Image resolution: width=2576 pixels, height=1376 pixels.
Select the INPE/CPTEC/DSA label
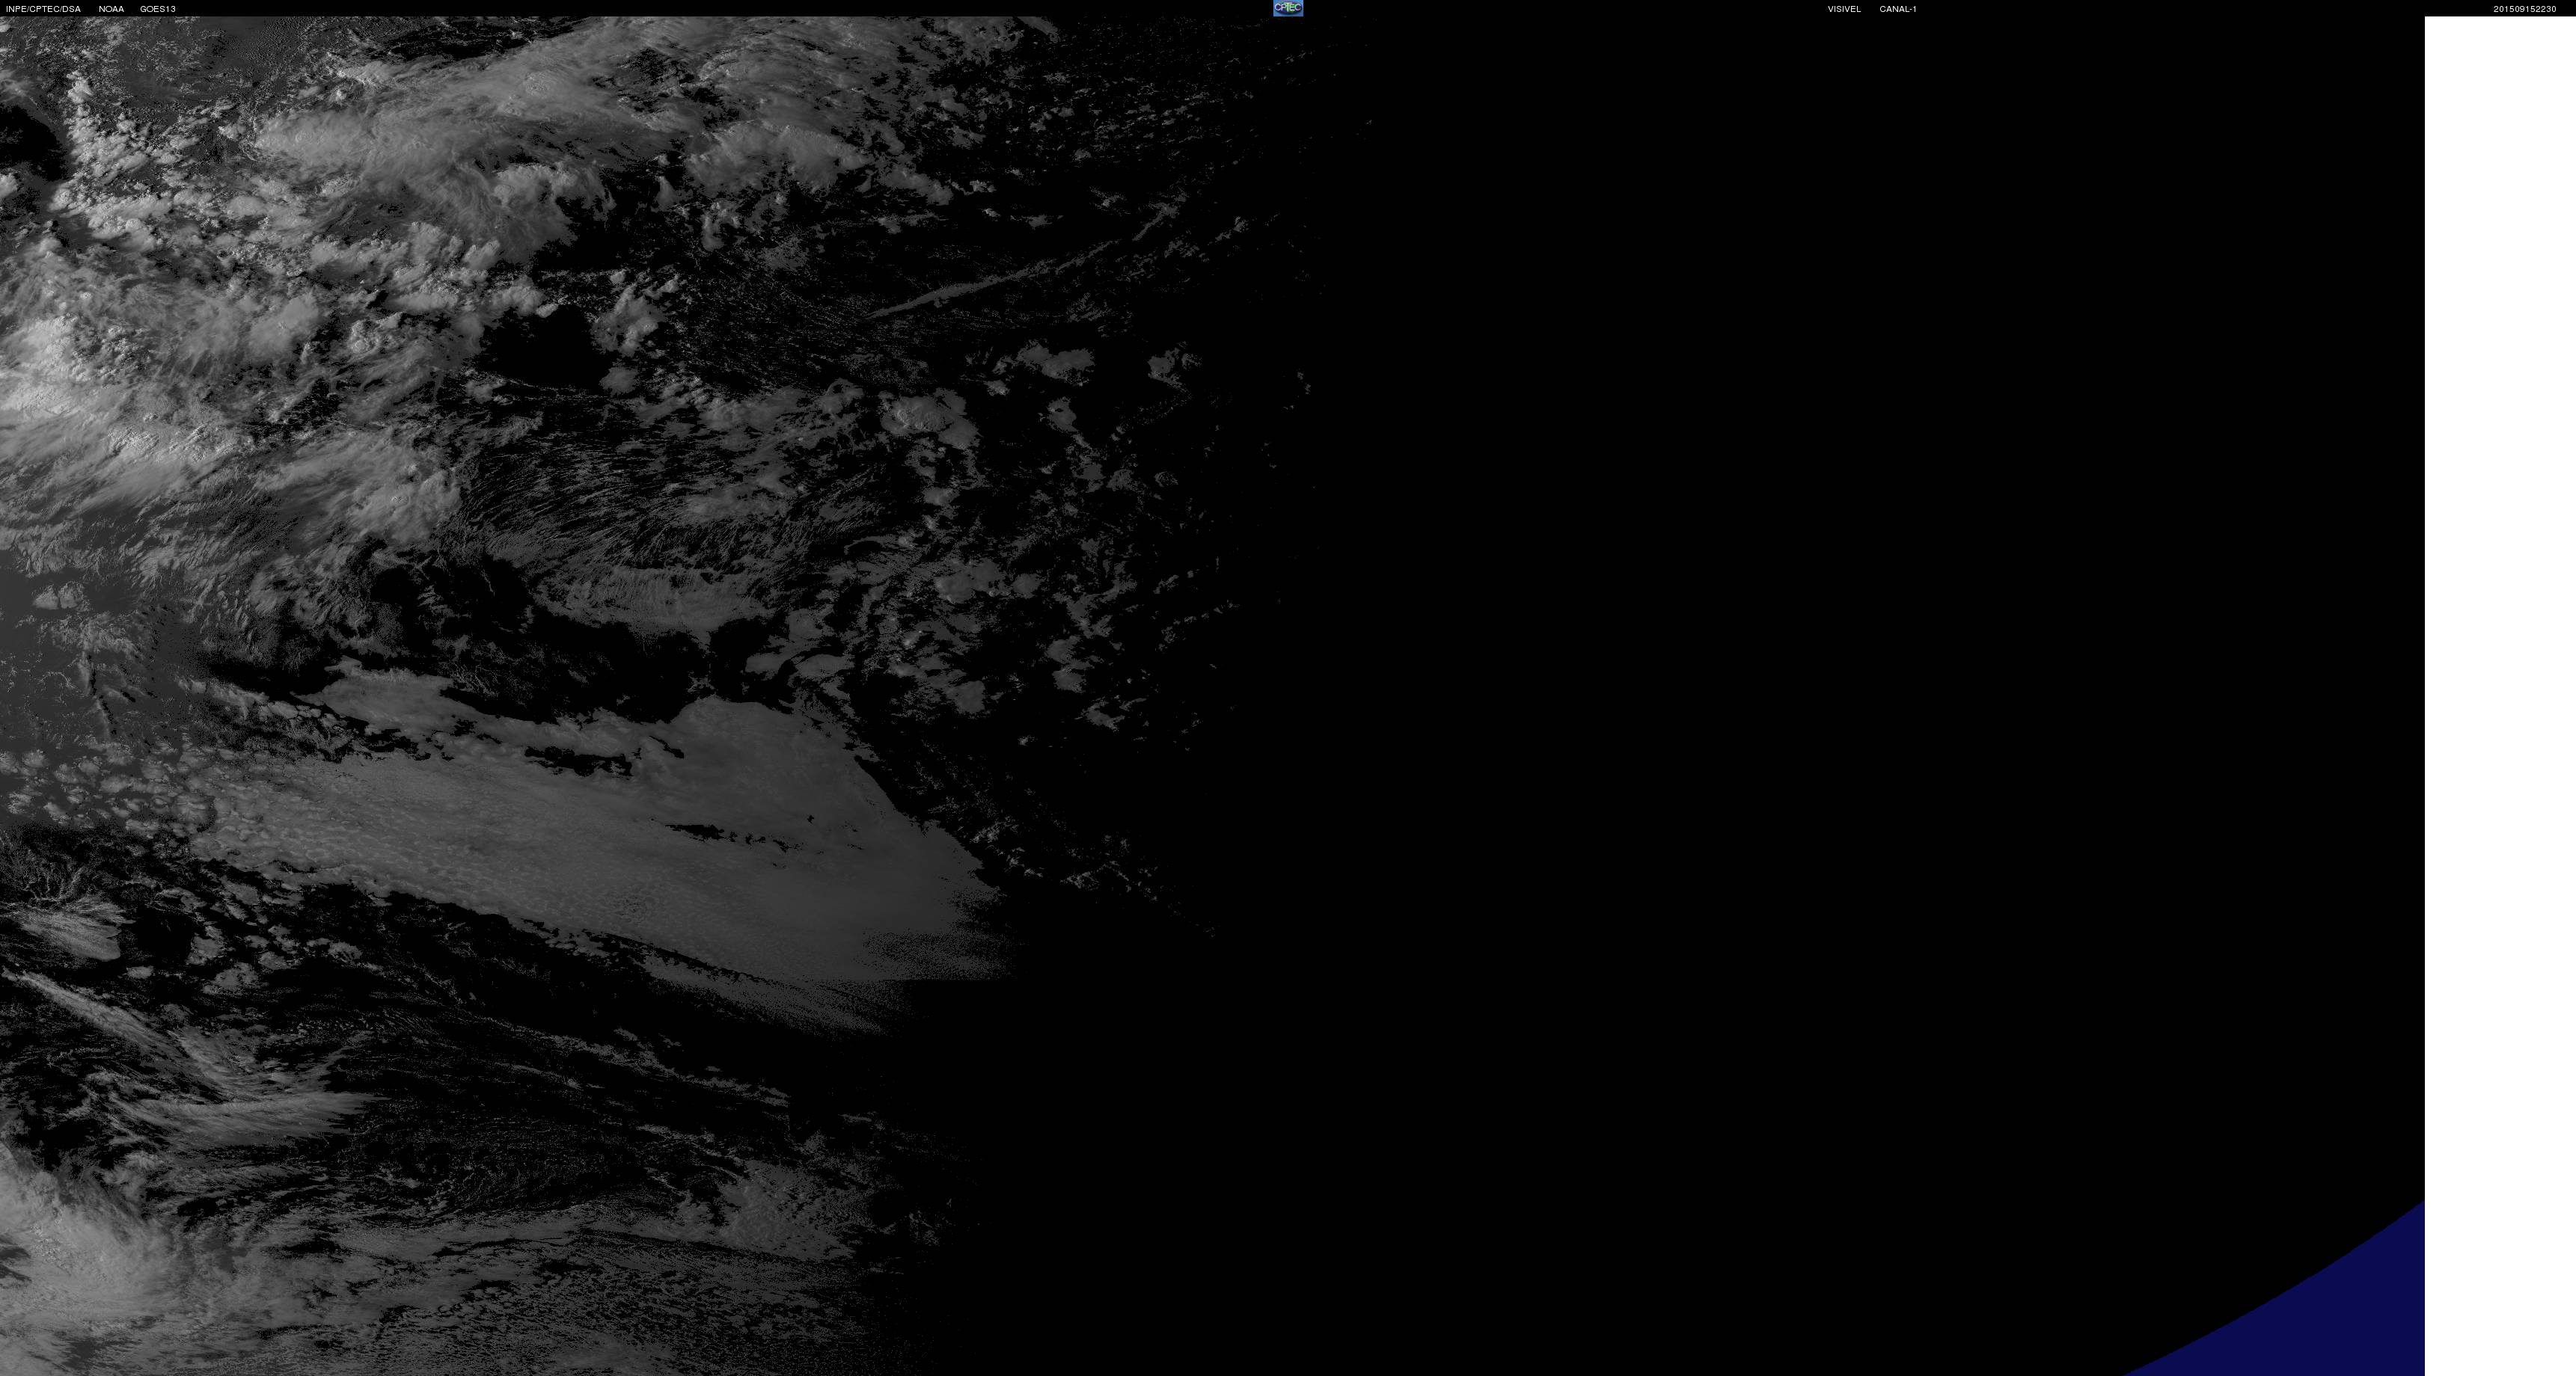pos(43,9)
